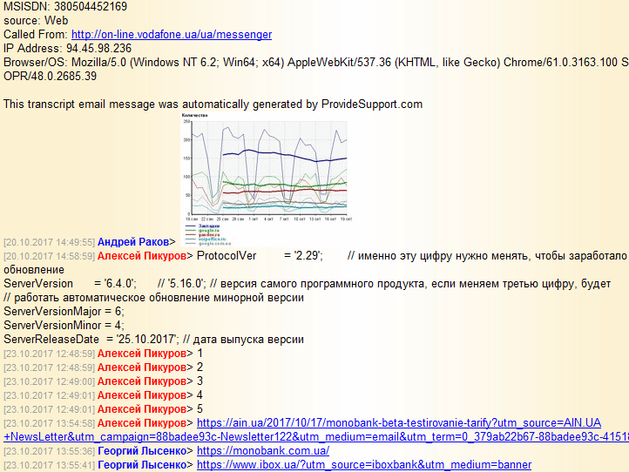
Task: Open the www.ibox.ua banner link
Action: coord(364,465)
